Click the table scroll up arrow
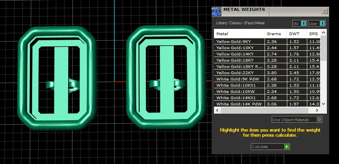 [323, 32]
